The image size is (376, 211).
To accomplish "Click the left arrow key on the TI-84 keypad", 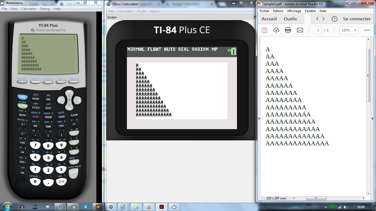I will tap(61, 100).
